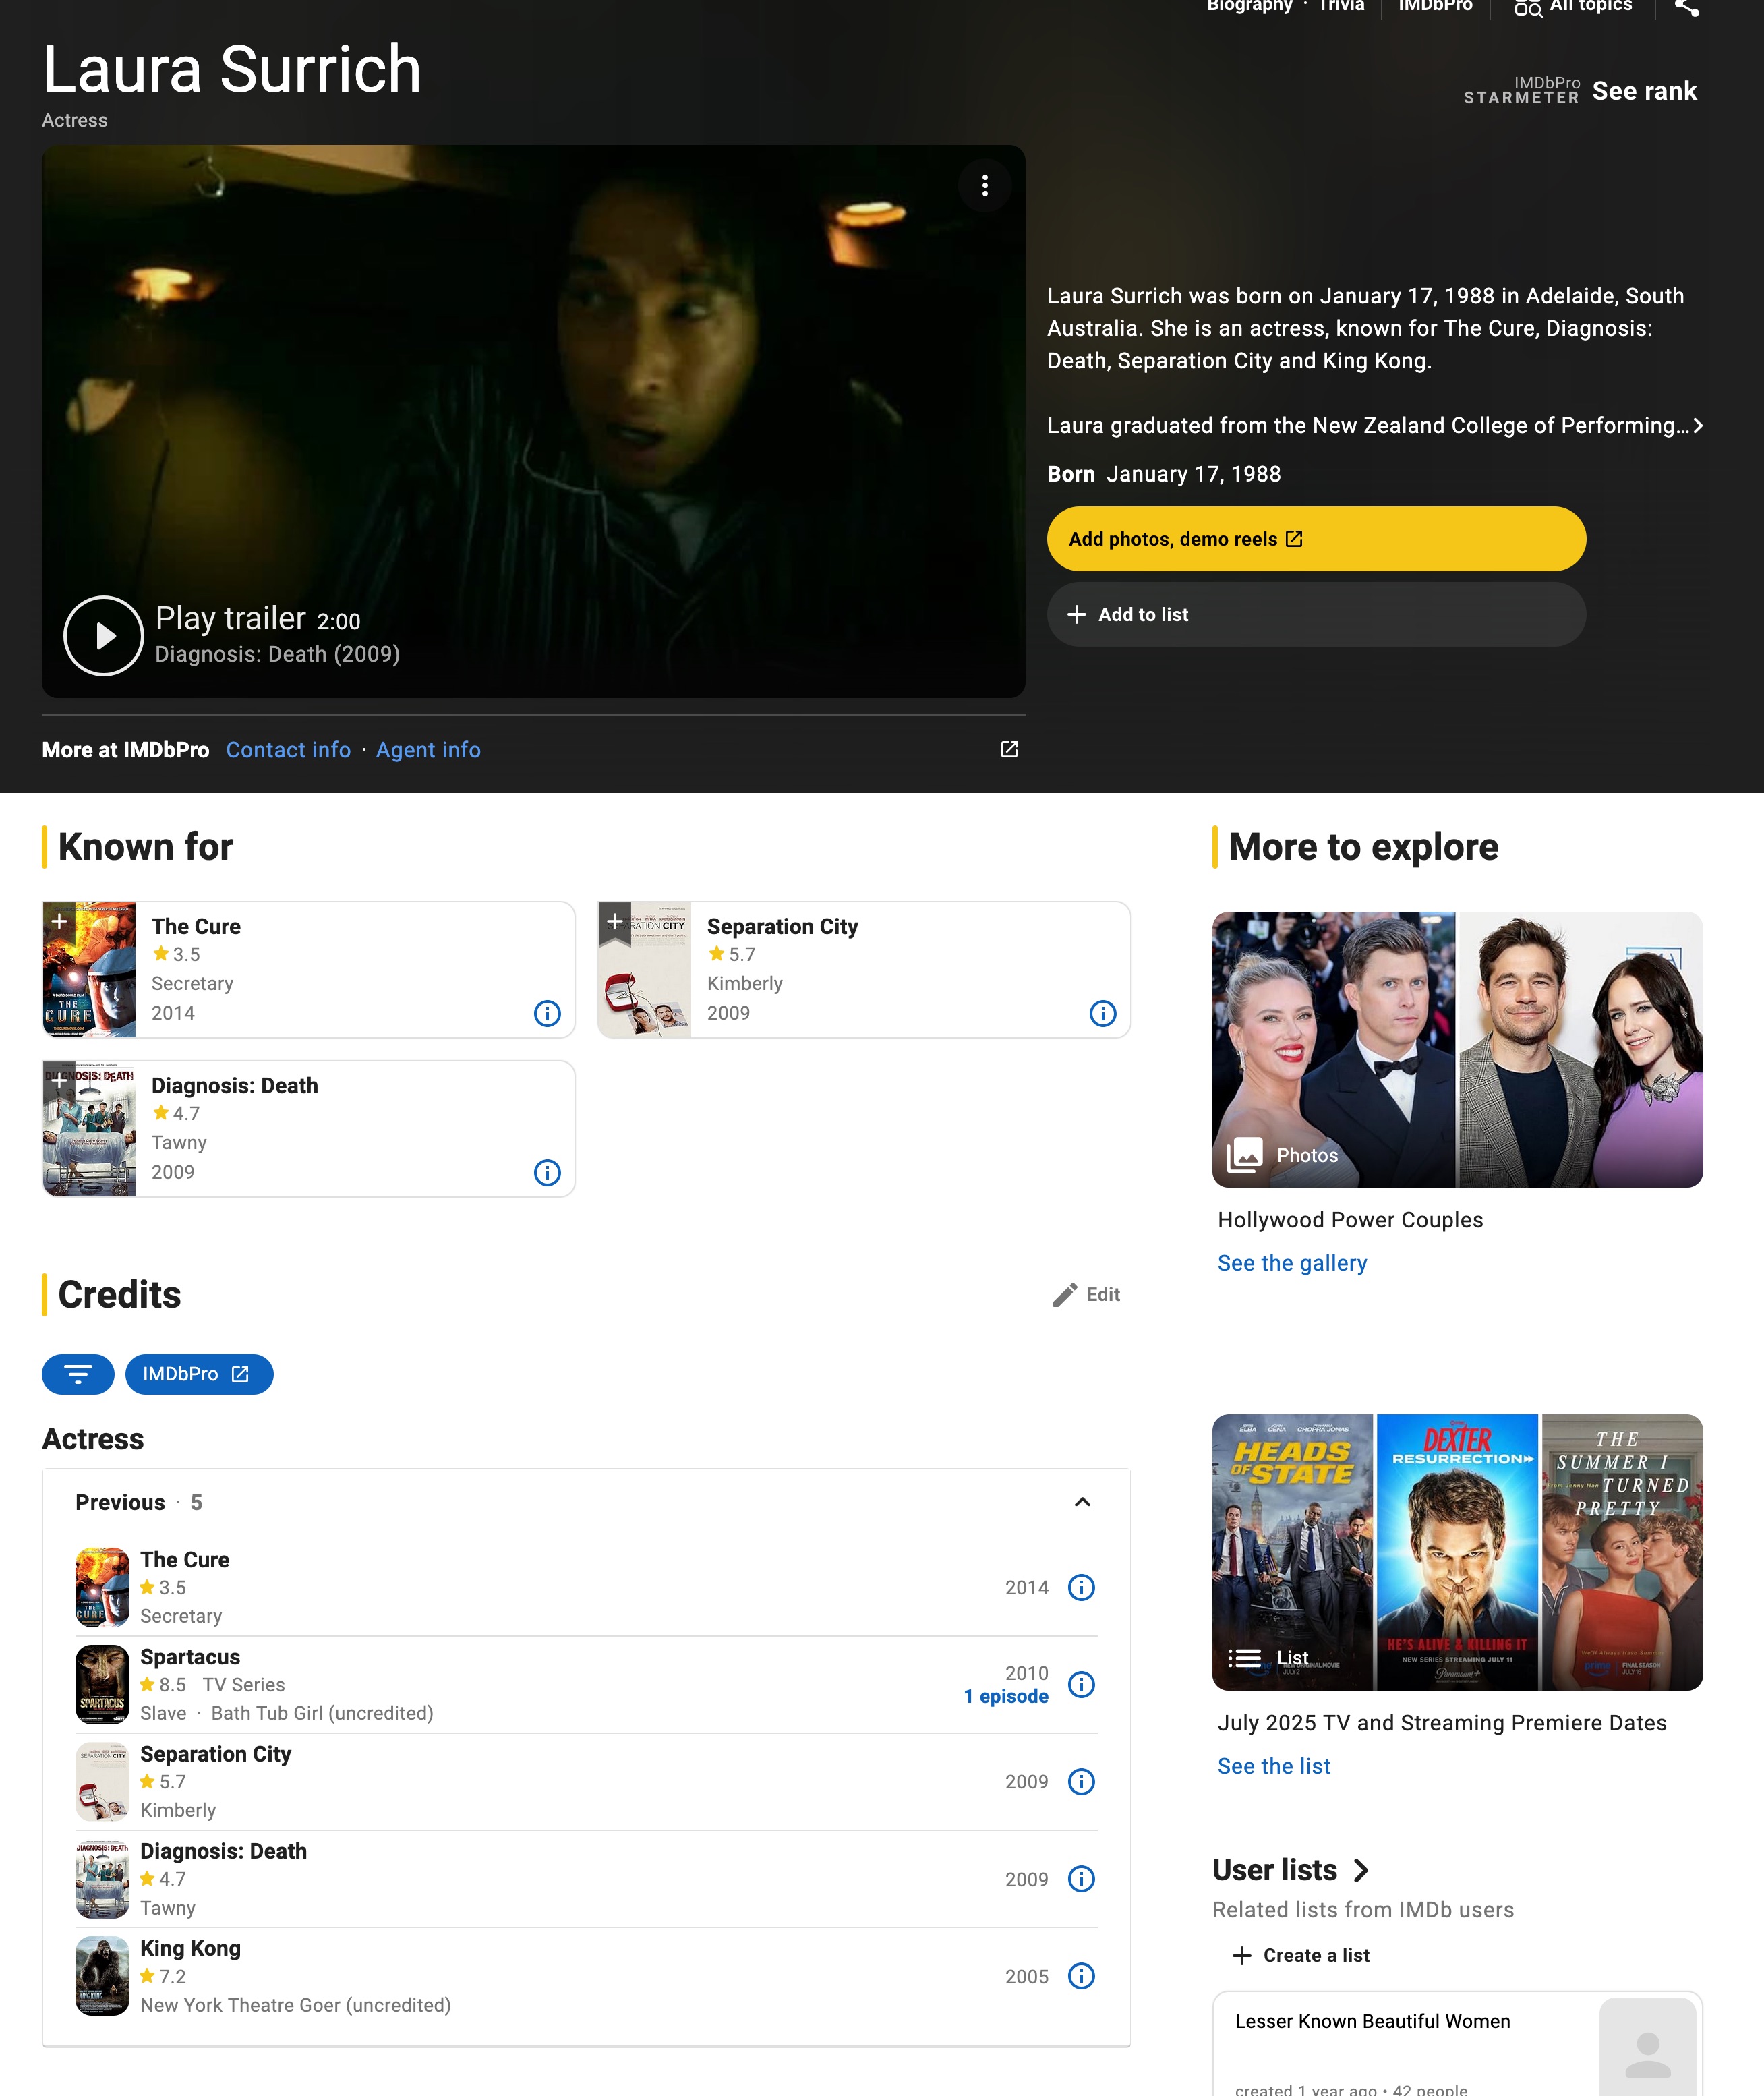Open info icon on The Cure card
This screenshot has width=1764, height=2096.
tap(547, 1014)
